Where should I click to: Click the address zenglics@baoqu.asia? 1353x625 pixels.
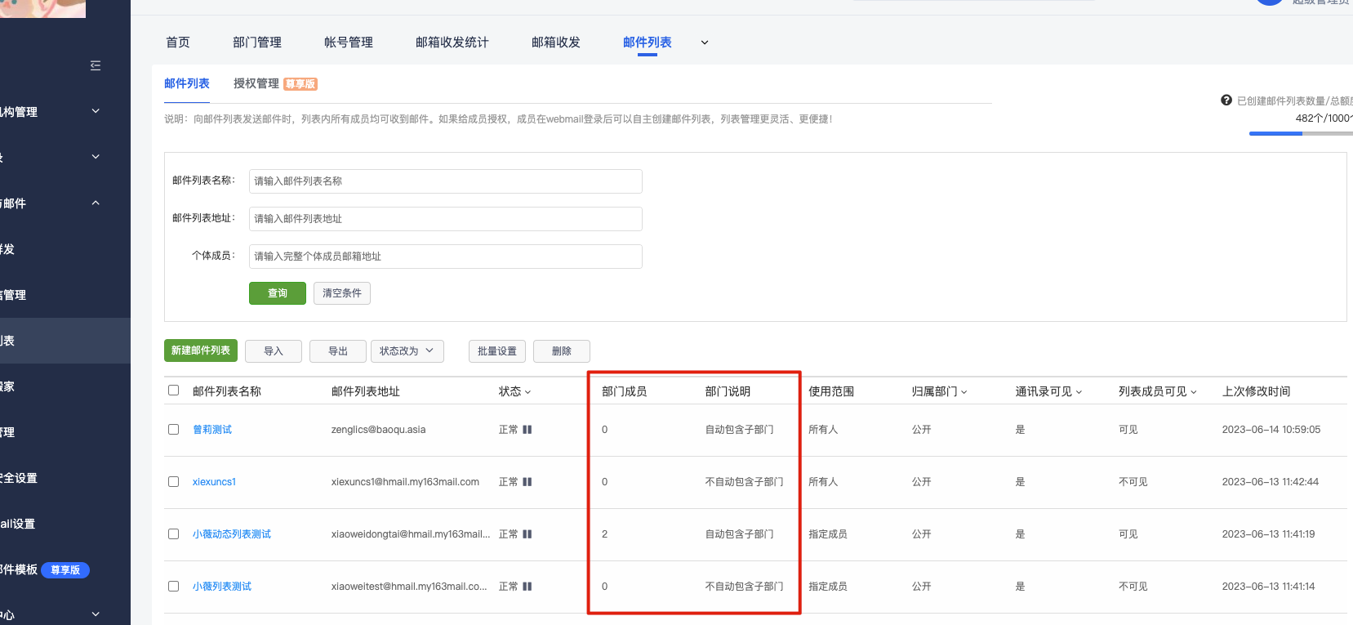point(379,430)
